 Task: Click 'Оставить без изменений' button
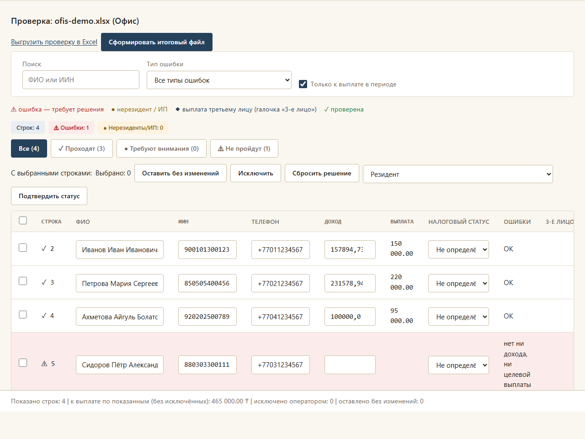[181, 173]
